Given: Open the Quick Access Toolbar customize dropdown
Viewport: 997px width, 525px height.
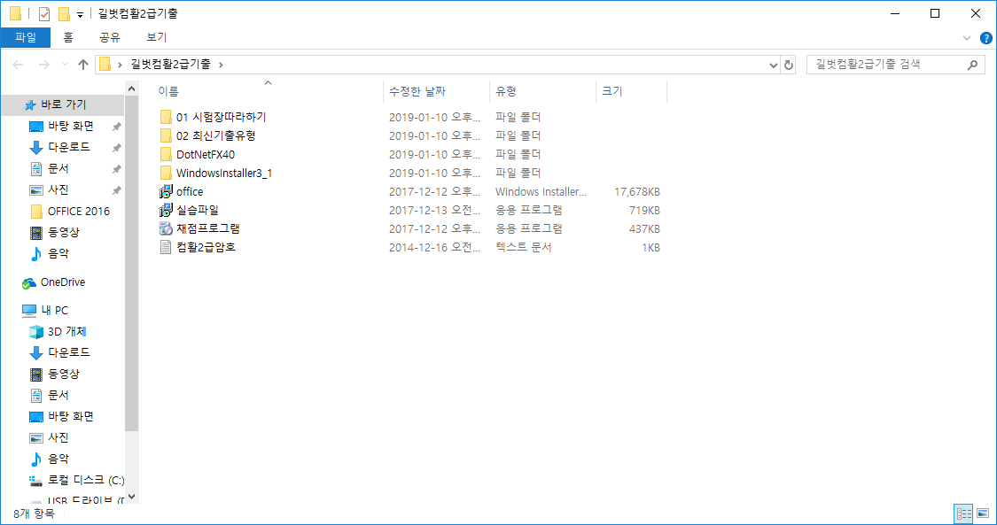Looking at the screenshot, I should click(x=80, y=14).
